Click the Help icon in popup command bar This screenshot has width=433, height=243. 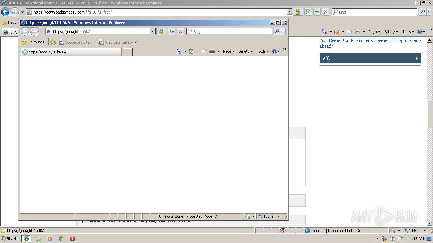coord(274,51)
